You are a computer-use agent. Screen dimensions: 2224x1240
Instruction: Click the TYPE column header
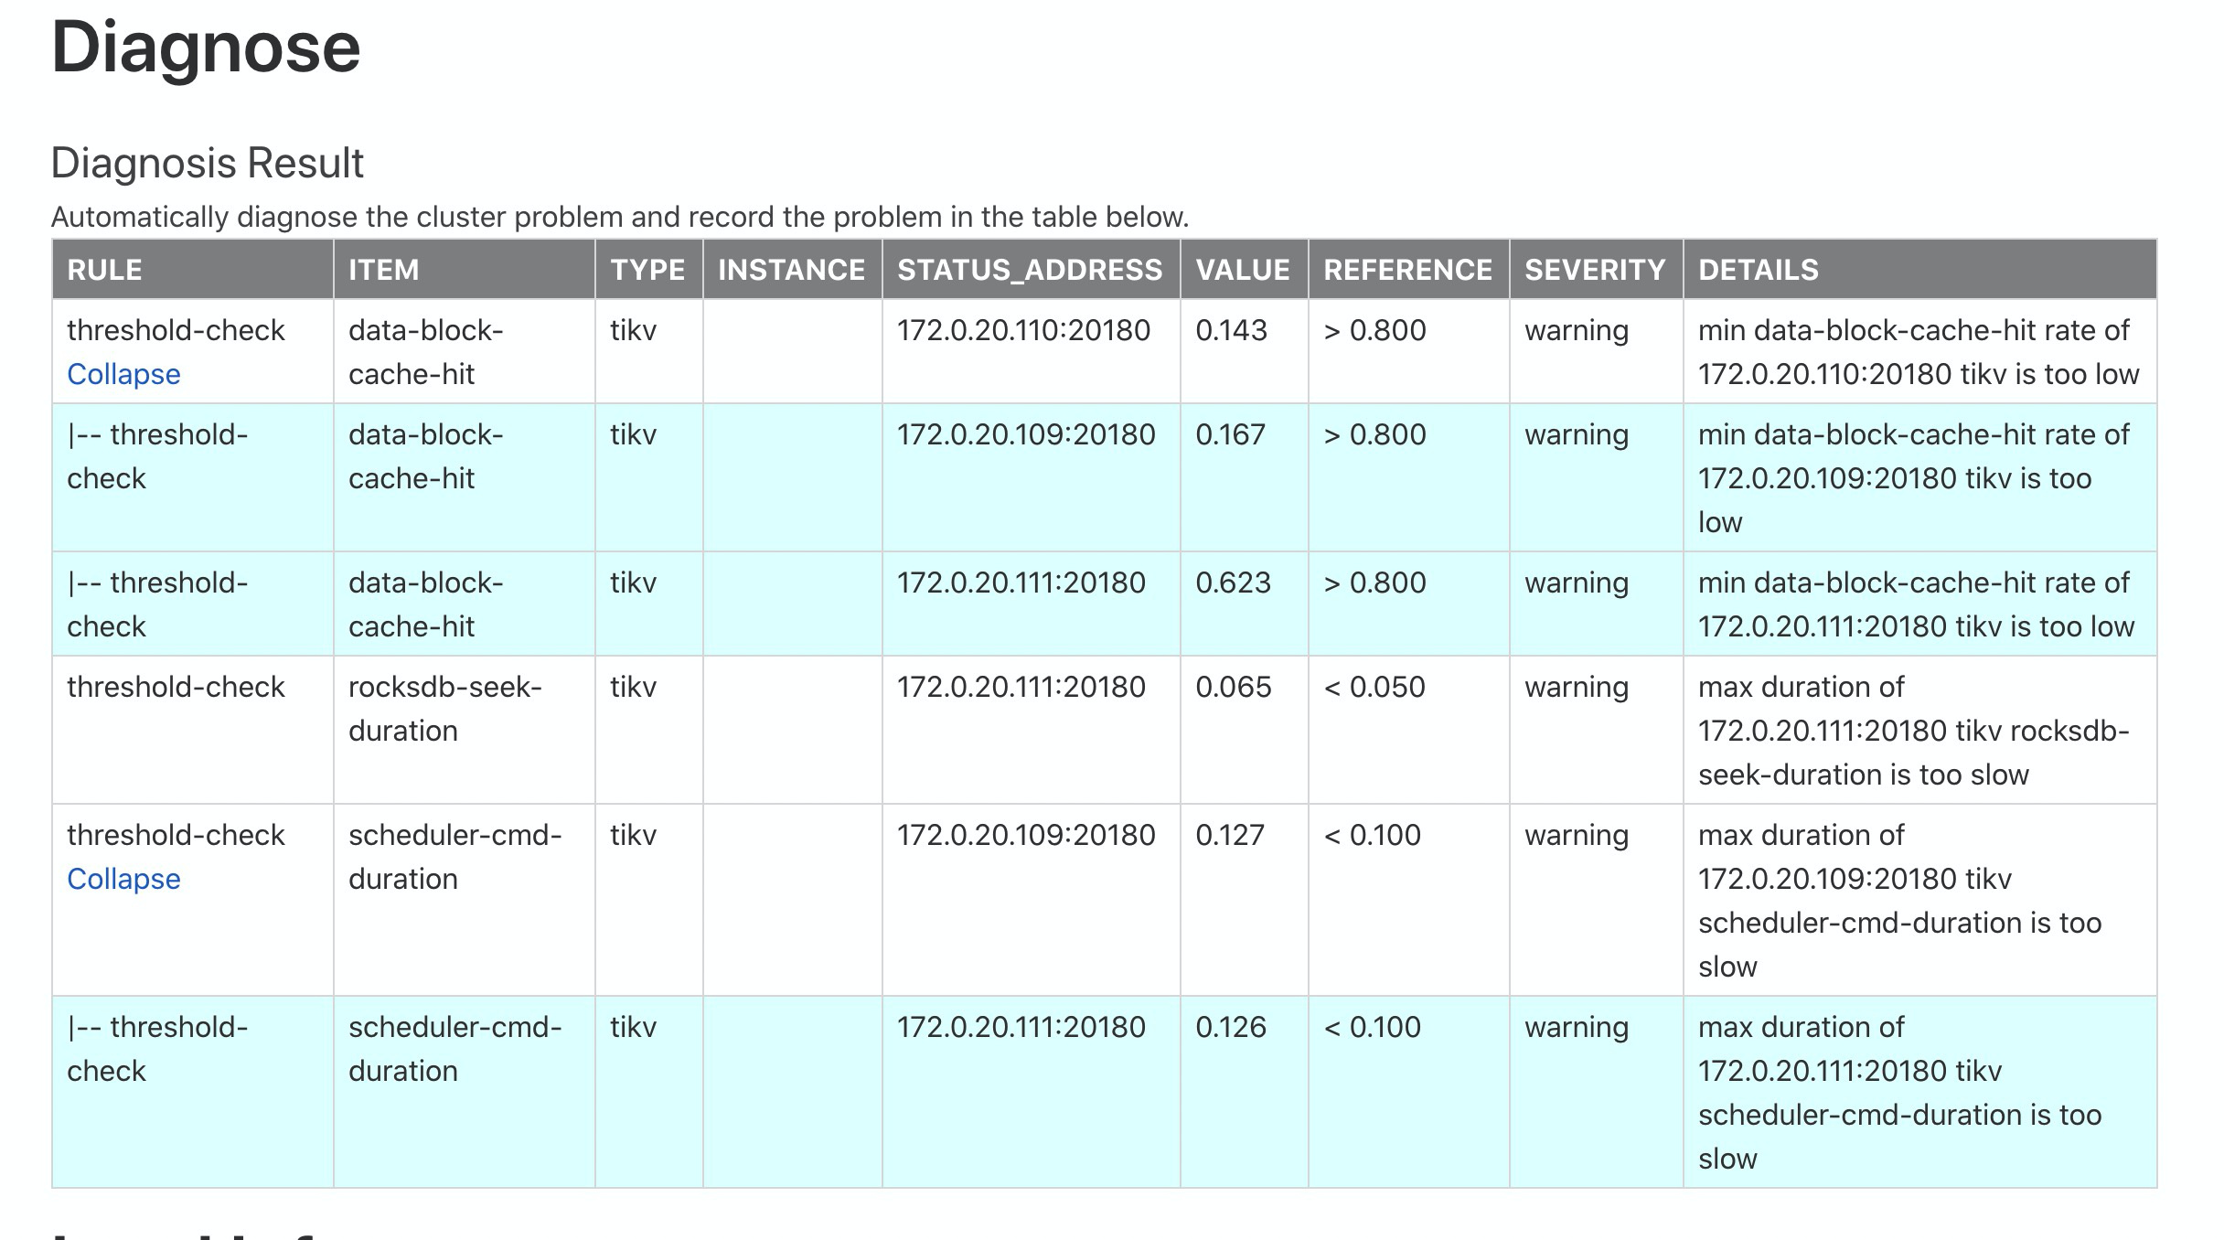[647, 270]
